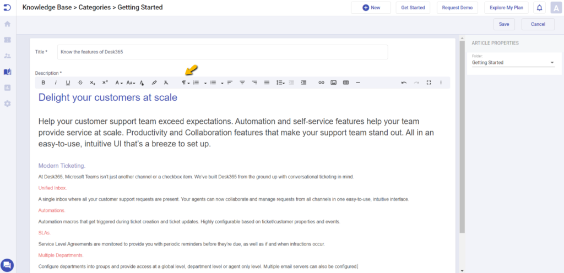
Task: Click the 'SLAs.' subheading
Action: pyautogui.click(x=44, y=233)
